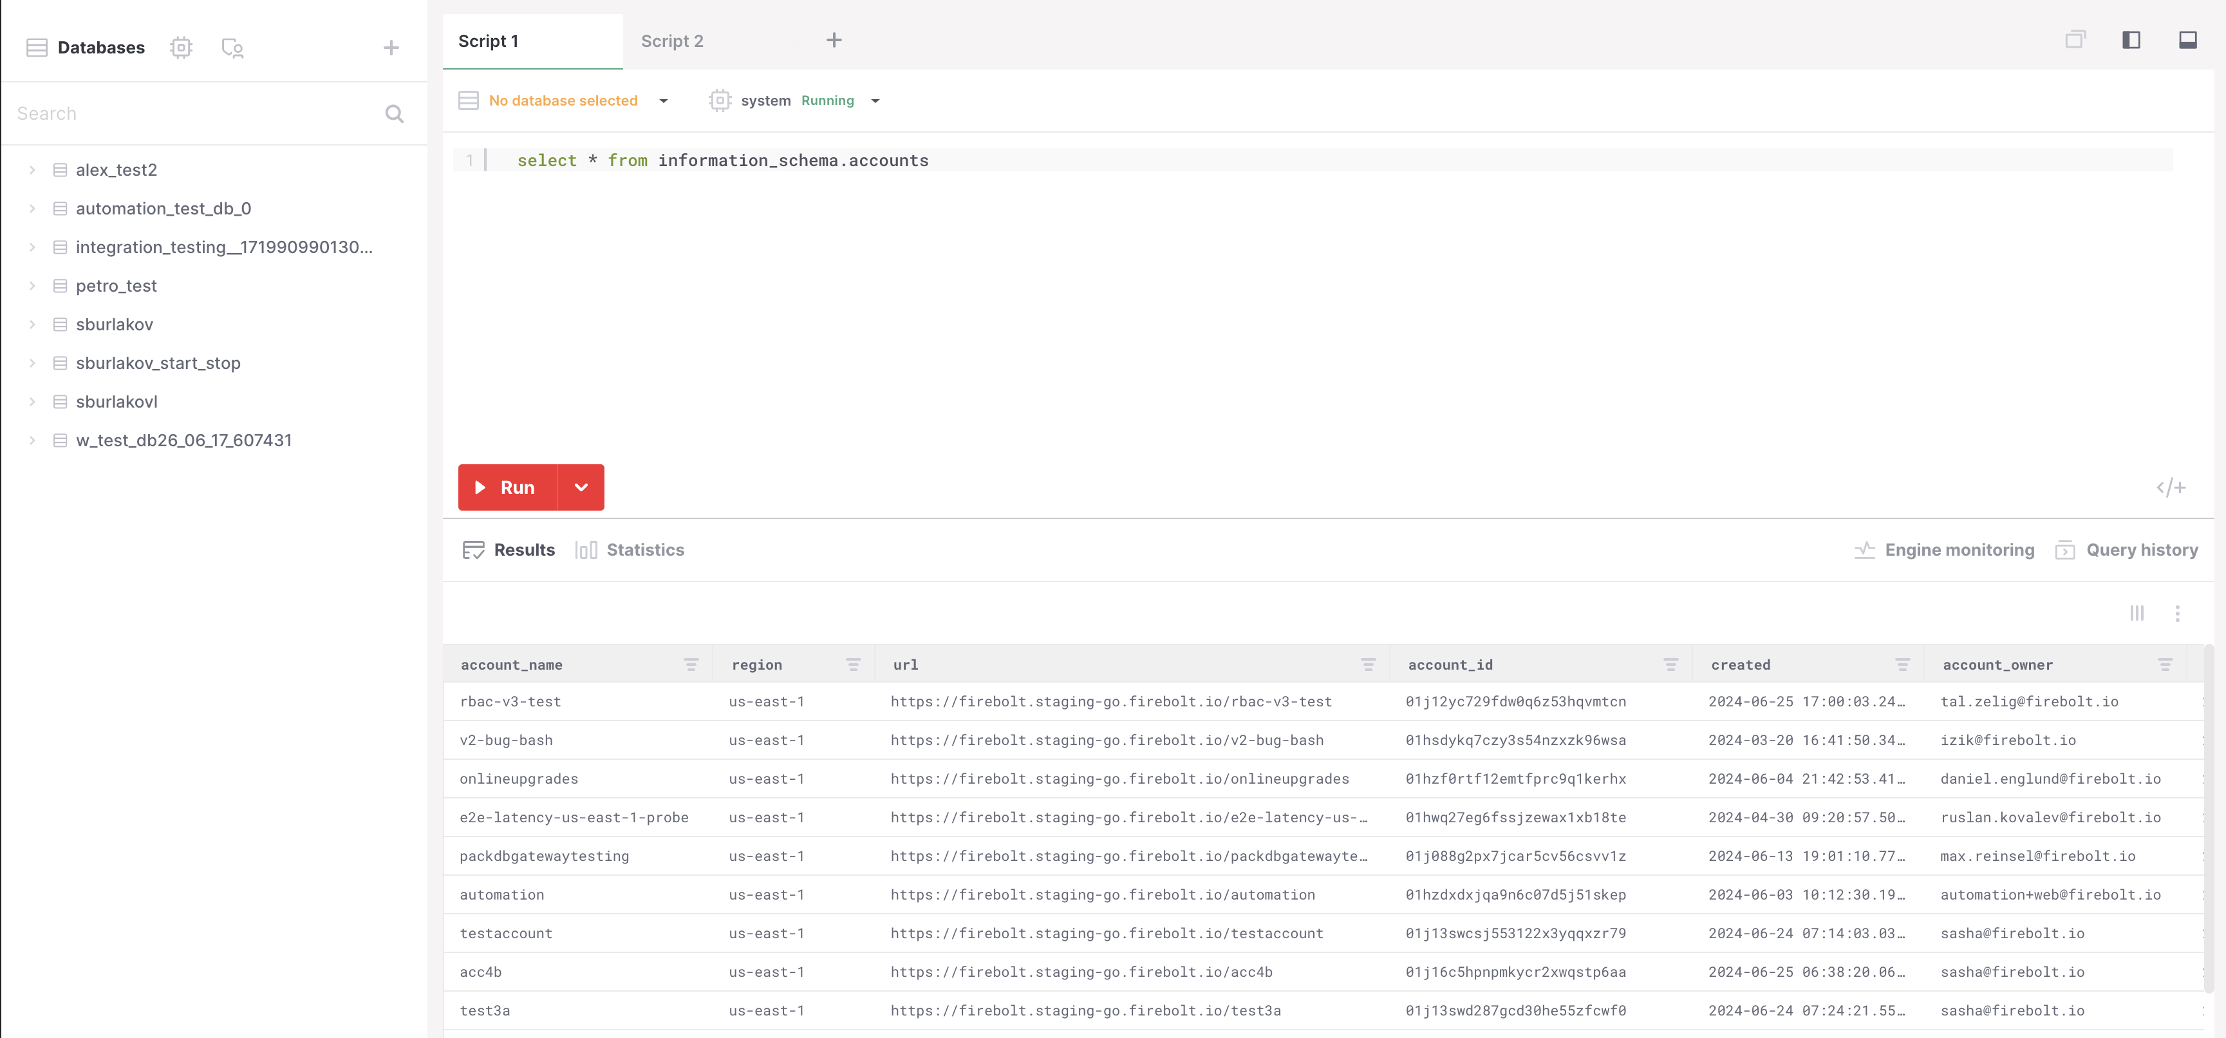Click the Databases heading
This screenshot has height=1038, width=2226.
(101, 48)
